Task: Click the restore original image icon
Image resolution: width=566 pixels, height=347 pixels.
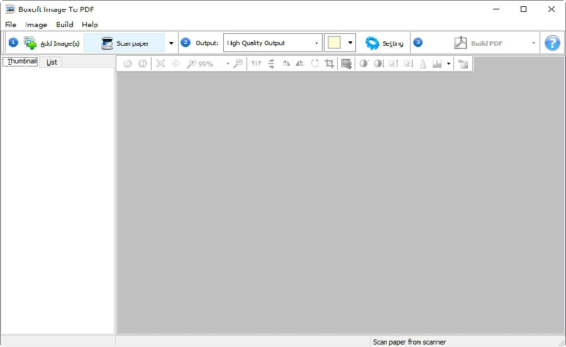Action: [463, 64]
